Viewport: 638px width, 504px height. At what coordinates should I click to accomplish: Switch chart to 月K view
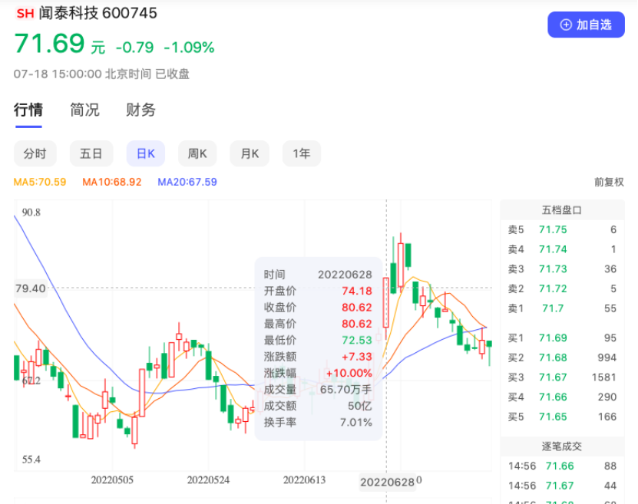point(250,153)
